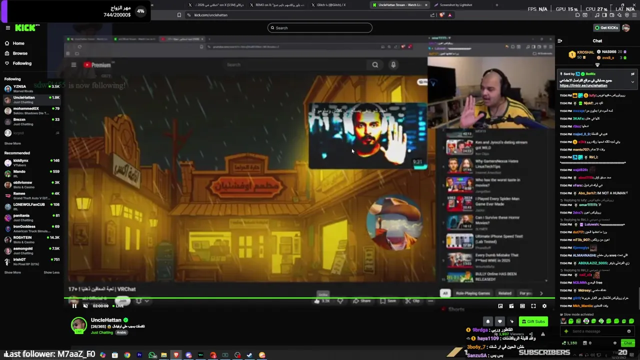The height and width of the screenshot is (360, 640).
Task: Click the Get KICKs button
Action: tap(606, 28)
